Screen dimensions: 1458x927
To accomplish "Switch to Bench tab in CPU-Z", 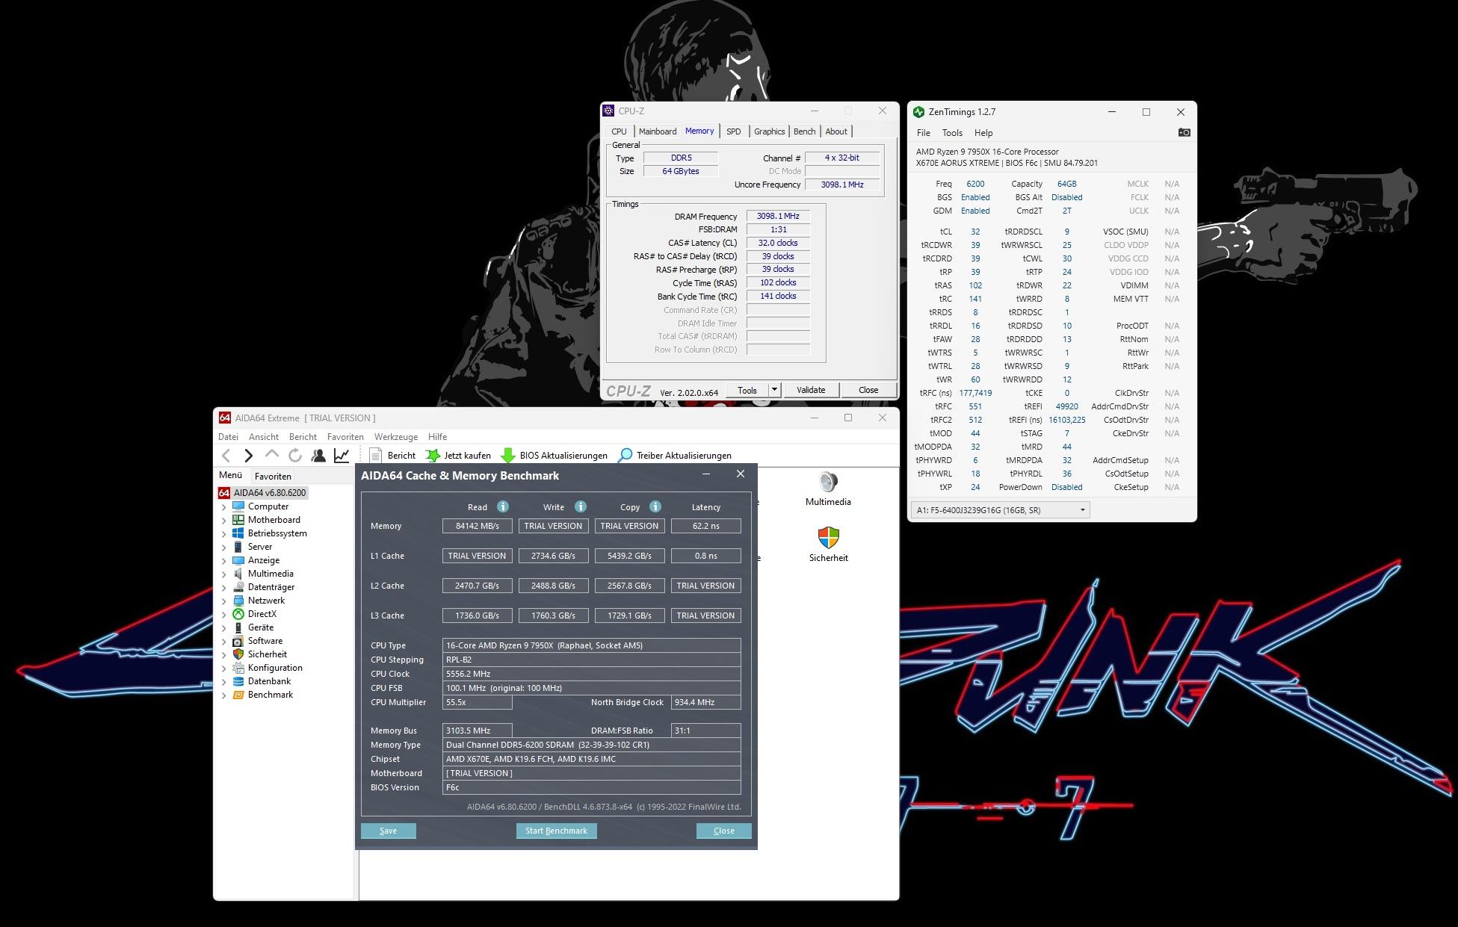I will [x=805, y=131].
